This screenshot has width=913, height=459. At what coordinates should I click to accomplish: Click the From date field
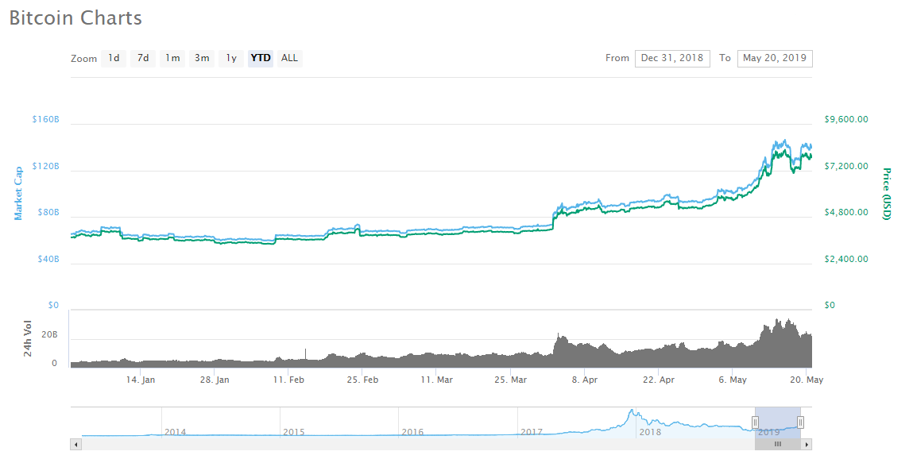pyautogui.click(x=672, y=58)
